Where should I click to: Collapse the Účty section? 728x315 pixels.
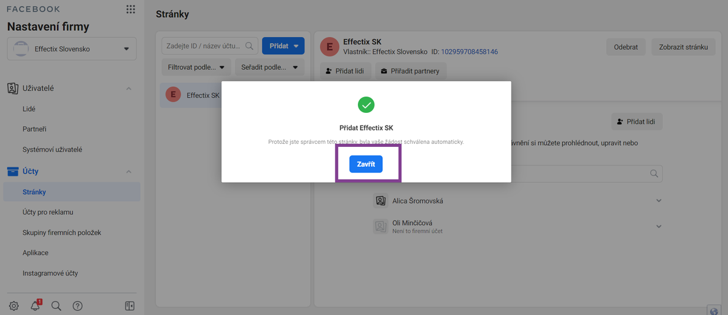(129, 172)
